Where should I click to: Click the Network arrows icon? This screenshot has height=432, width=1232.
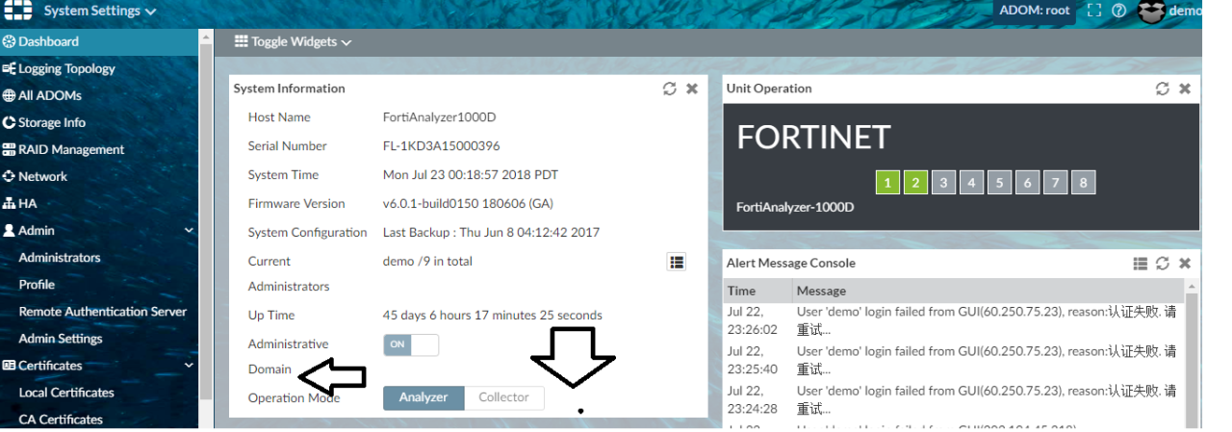[9, 176]
